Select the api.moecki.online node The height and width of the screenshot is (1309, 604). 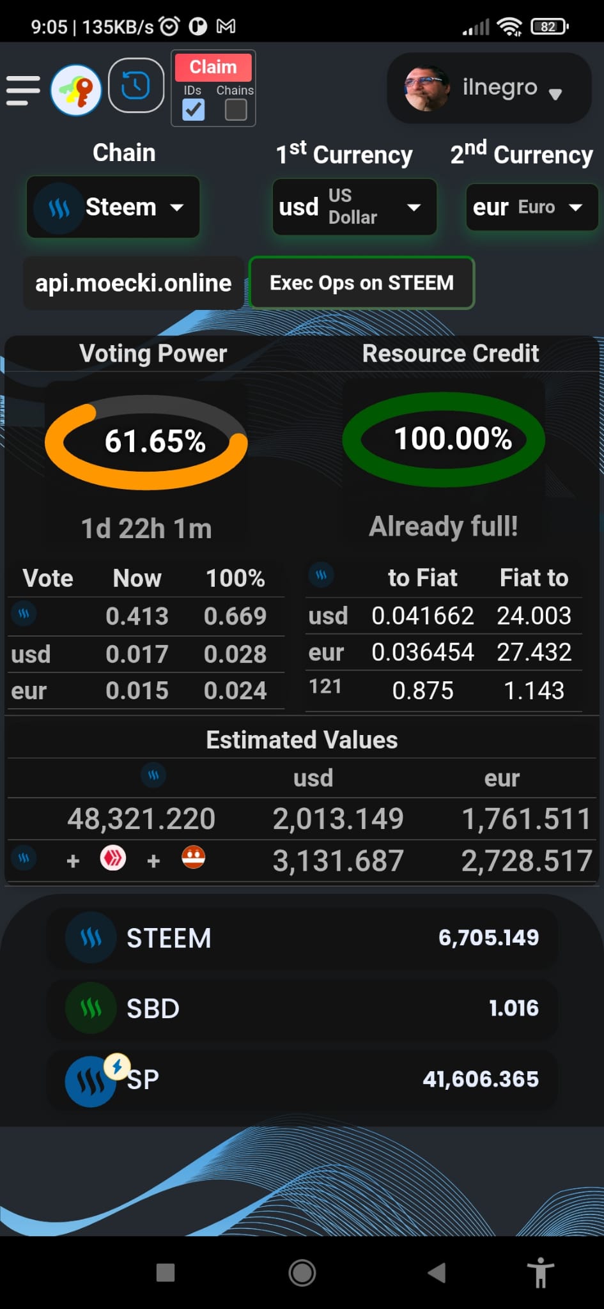click(133, 283)
